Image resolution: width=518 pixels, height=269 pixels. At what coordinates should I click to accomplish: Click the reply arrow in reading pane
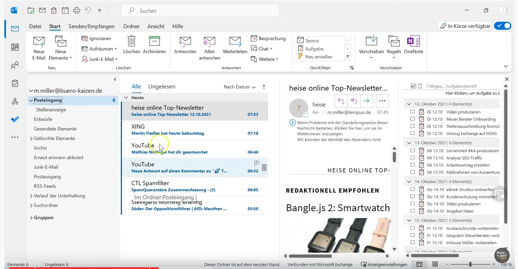point(341,101)
